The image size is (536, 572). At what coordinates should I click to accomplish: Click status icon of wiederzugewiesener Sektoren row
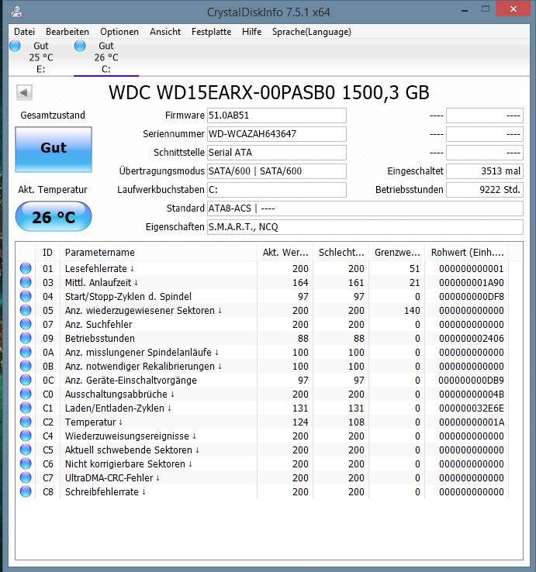coord(26,311)
